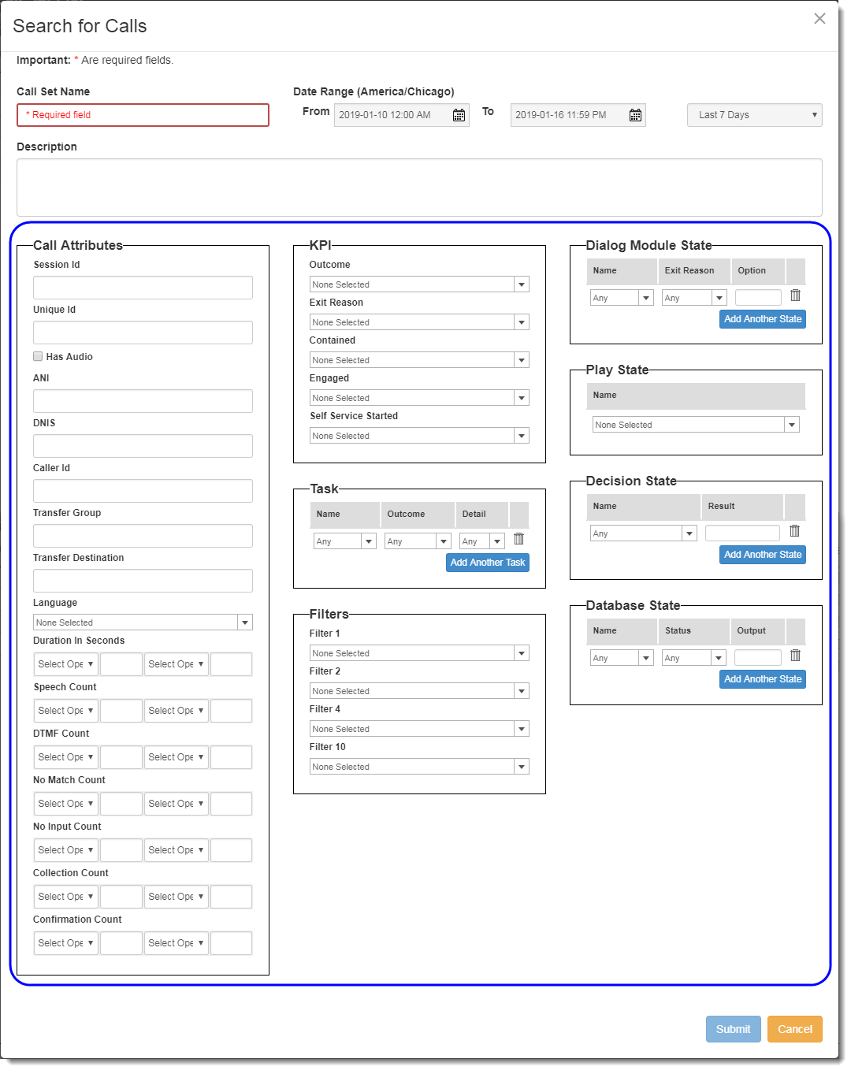Click into the Description text area

pos(419,188)
